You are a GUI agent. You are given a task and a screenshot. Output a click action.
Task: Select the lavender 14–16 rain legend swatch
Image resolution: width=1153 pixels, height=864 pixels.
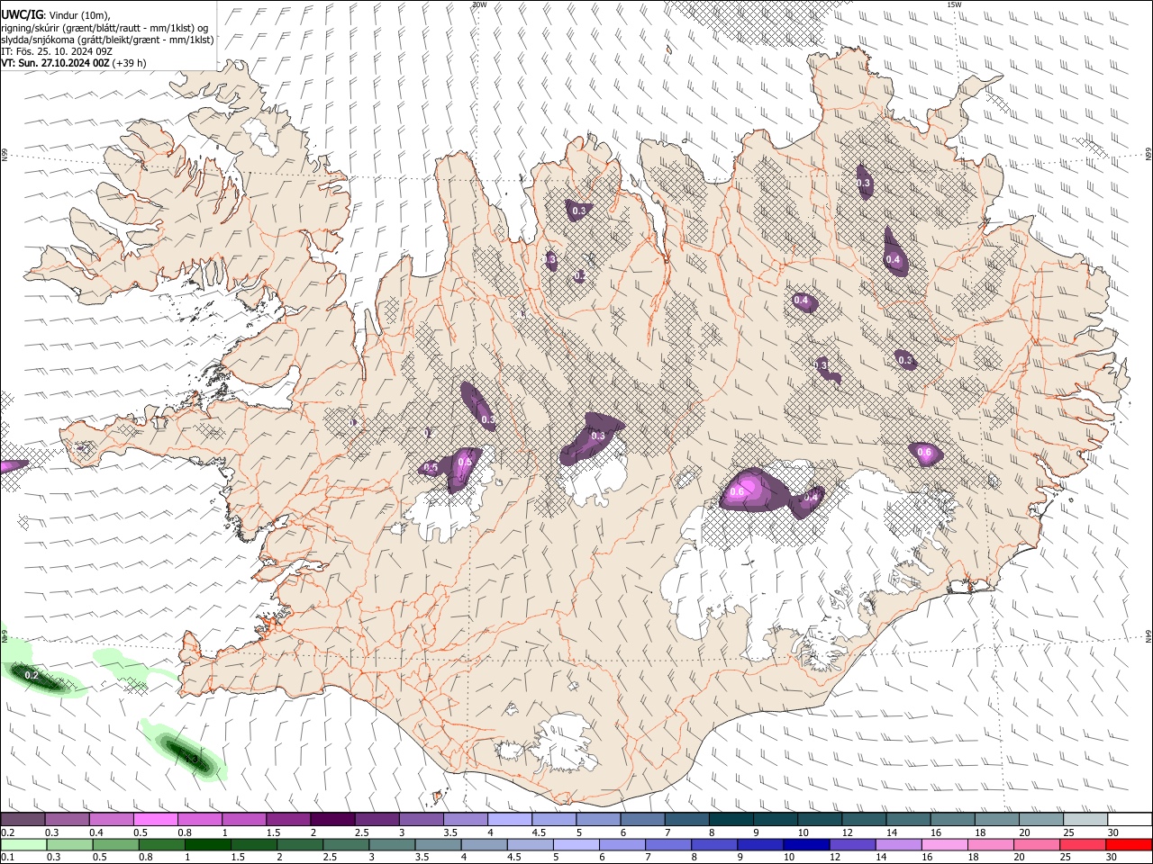pos(898,844)
